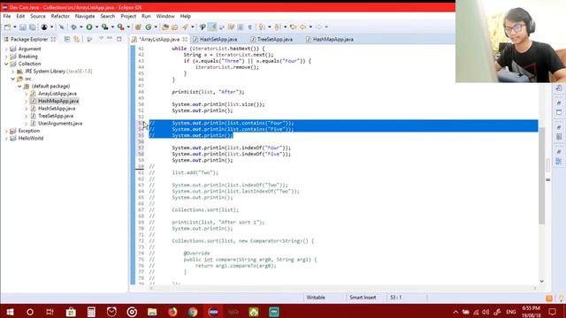Close the ArrayListApp.java editor tab
The height and width of the screenshot is (318, 566).
pos(185,39)
